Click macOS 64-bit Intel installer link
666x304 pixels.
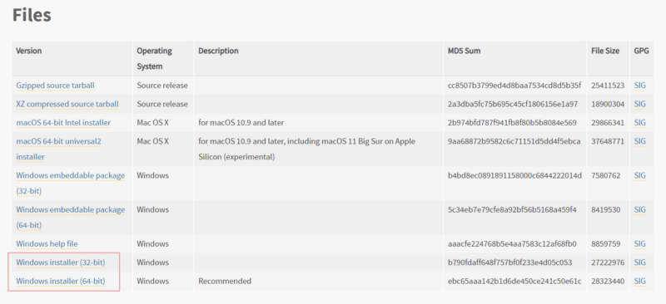click(63, 123)
